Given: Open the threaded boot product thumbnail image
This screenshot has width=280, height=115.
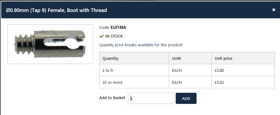Looking at the screenshot, I should point(50,44).
